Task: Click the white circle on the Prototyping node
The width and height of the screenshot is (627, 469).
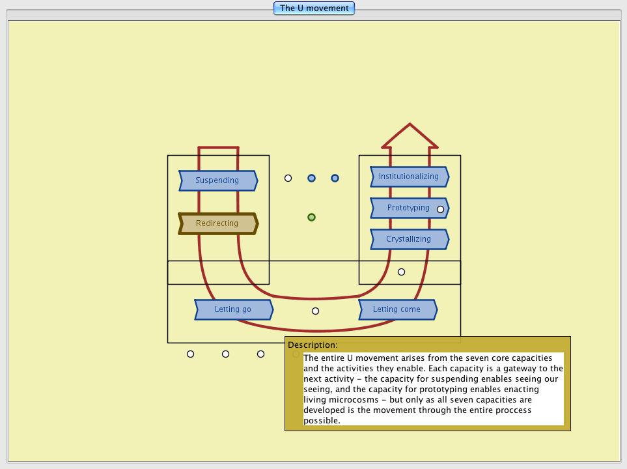Action: pos(440,209)
